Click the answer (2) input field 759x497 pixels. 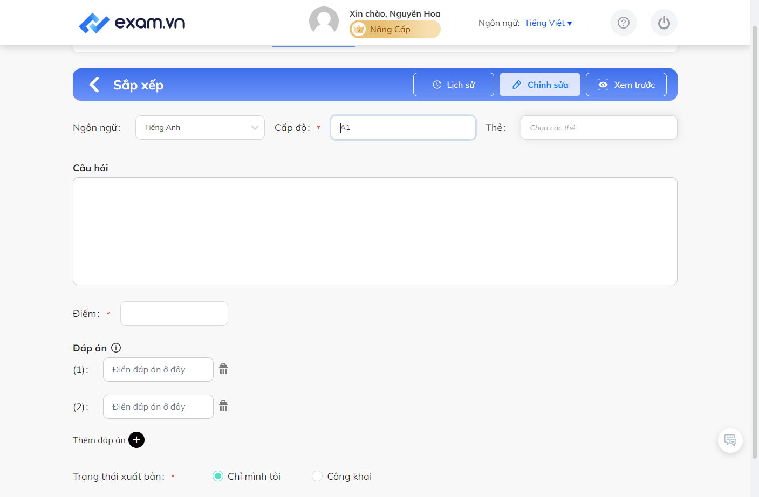(158, 406)
